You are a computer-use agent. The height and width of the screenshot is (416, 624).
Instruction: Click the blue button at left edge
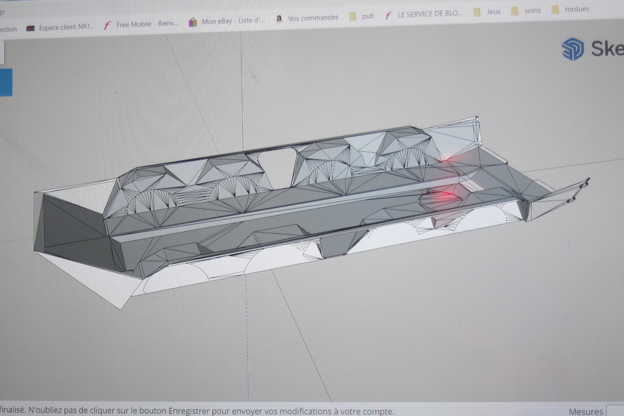pyautogui.click(x=6, y=82)
